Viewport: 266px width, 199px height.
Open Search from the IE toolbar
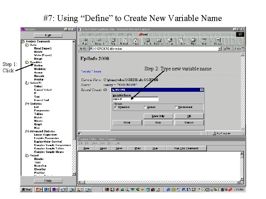pos(147,41)
